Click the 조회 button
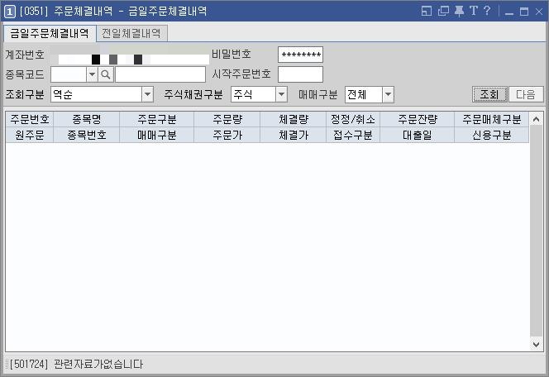 (x=489, y=94)
